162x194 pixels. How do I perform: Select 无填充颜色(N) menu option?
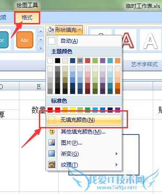(84, 120)
